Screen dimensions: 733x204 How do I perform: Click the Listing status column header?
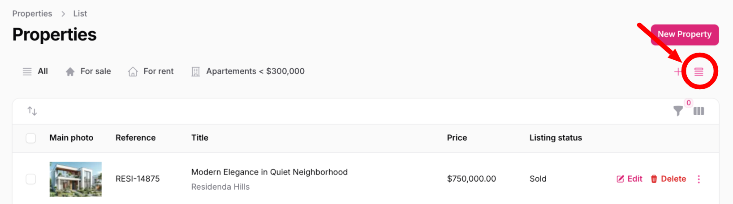[x=555, y=138]
